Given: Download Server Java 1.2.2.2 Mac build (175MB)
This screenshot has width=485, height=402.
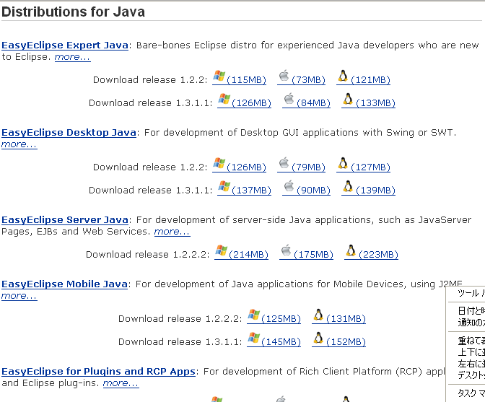Looking at the screenshot, I should pyautogui.click(x=306, y=253).
